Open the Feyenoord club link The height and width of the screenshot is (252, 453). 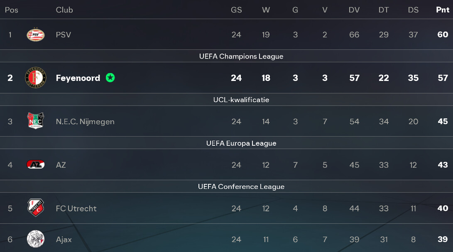[78, 78]
